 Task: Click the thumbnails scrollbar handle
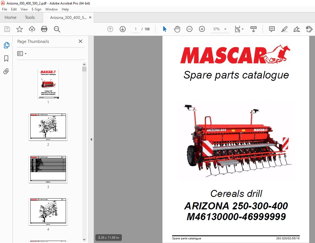(84, 69)
